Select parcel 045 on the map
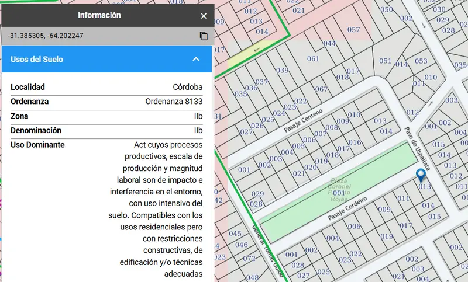 (235, 234)
